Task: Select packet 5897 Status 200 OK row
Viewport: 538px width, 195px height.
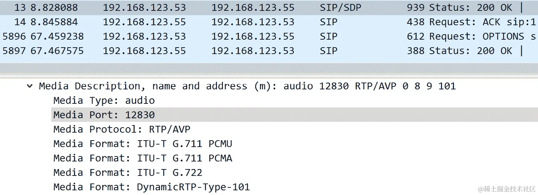Action: 269,51
